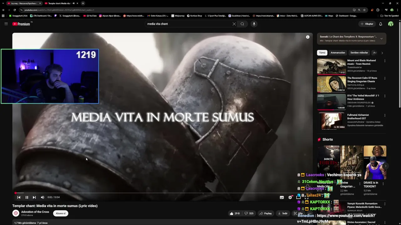Download the video with İndir
The image size is (401, 225).
point(283,213)
